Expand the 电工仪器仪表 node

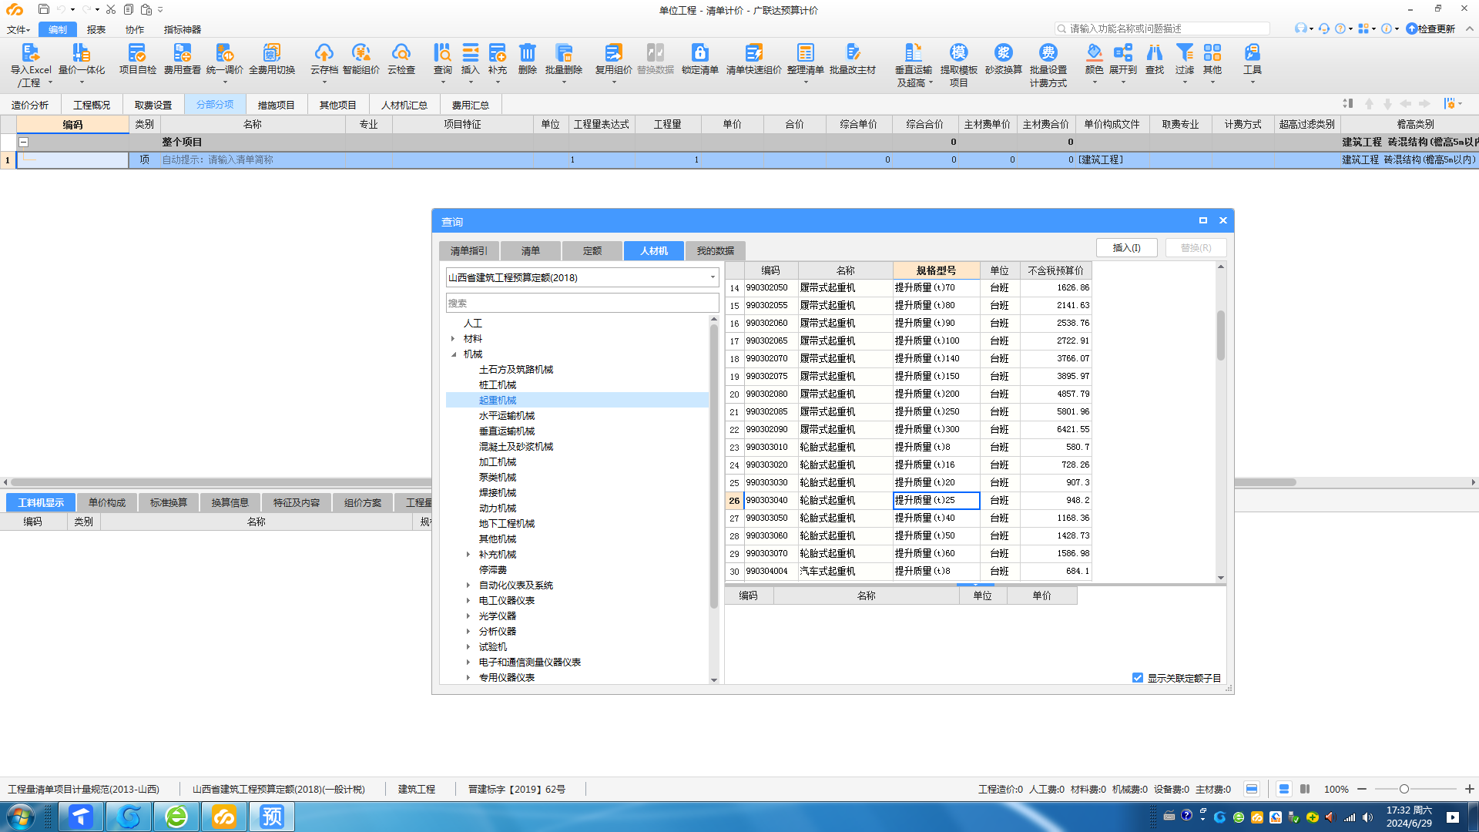pyautogui.click(x=468, y=601)
